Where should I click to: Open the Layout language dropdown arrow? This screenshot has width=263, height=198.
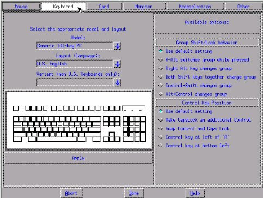(117, 64)
